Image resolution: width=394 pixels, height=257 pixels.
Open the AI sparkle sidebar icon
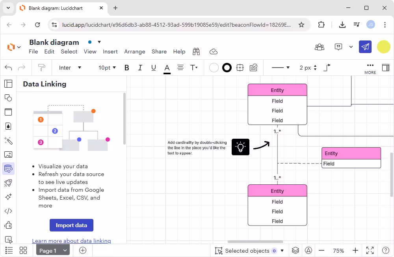tap(8, 197)
